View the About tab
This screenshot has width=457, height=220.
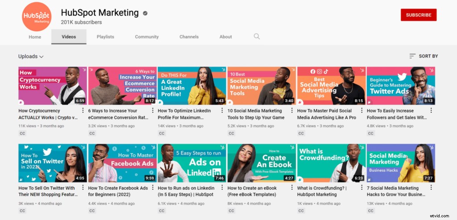(226, 37)
